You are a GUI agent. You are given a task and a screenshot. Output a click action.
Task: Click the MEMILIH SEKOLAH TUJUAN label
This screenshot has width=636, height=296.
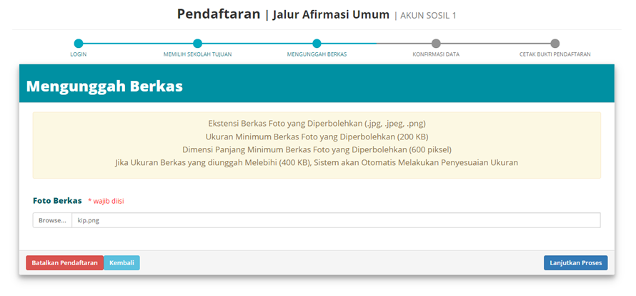pyautogui.click(x=197, y=54)
